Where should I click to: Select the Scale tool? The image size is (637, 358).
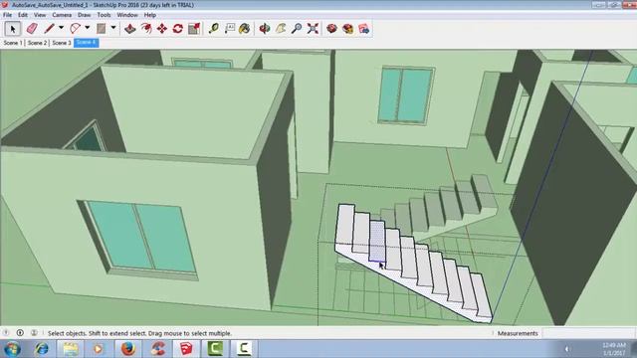(x=194, y=29)
